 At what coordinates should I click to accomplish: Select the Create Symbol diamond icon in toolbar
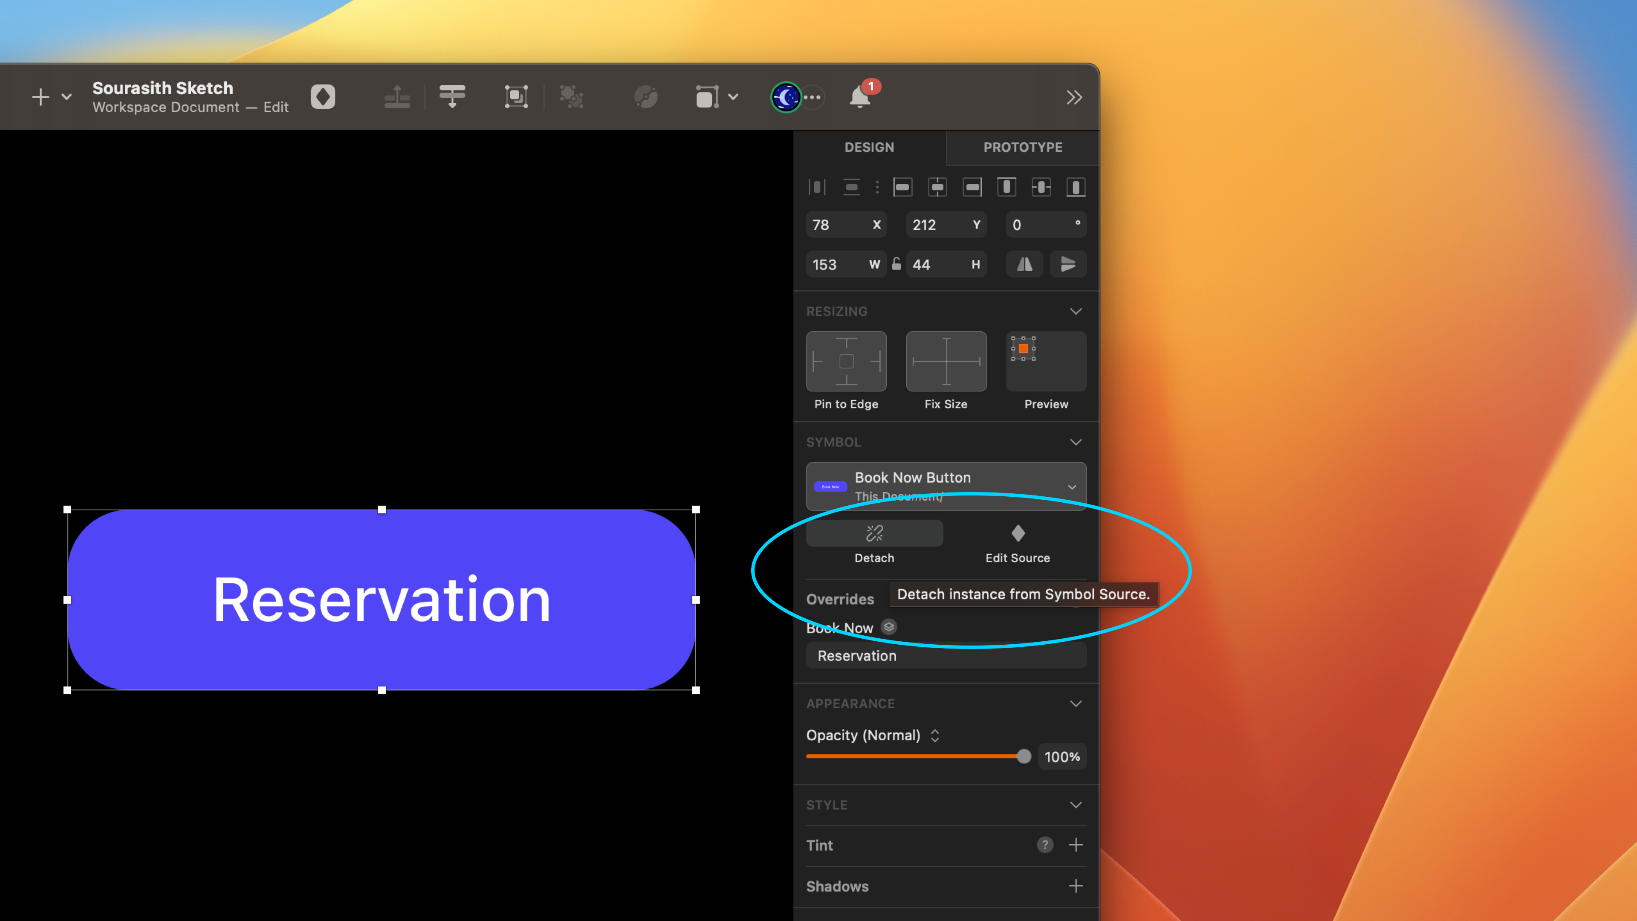point(323,97)
